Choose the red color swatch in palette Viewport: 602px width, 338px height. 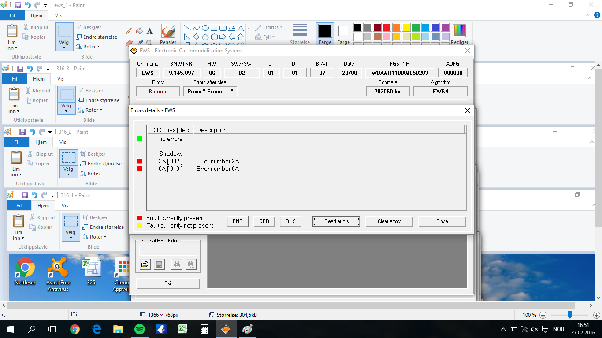[386, 27]
